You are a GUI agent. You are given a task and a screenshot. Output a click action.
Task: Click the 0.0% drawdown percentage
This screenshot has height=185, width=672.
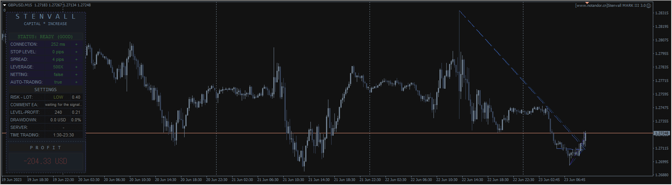[x=76, y=120]
